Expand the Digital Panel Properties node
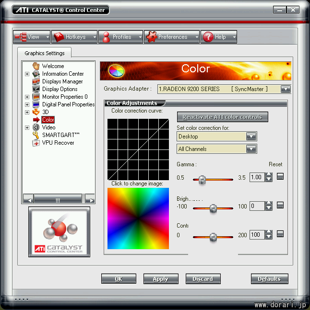Screen dimensions: 310x310 point(27,104)
